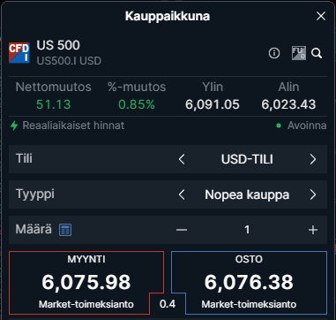
Task: Click the magnifier search icon
Action: point(317,53)
